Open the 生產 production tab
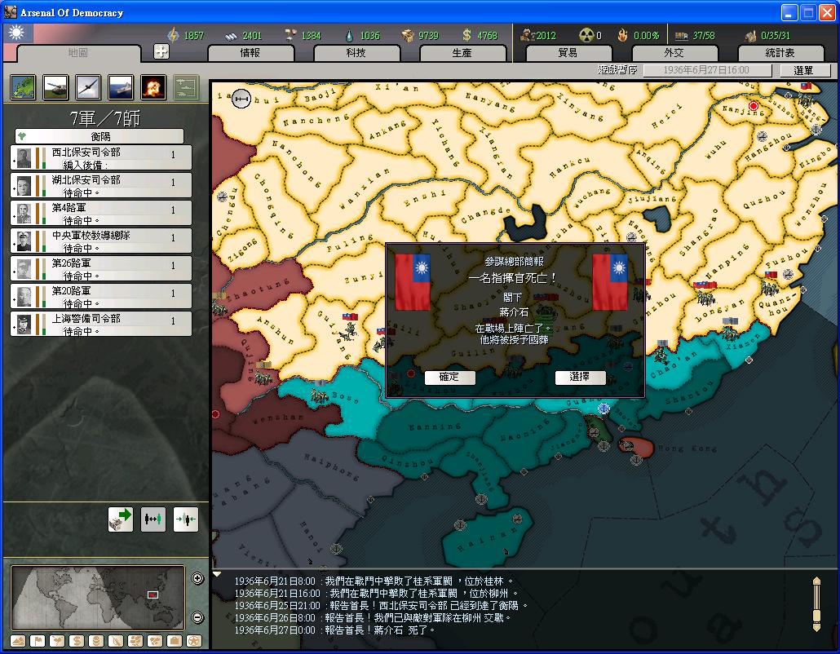The width and height of the screenshot is (840, 654). pyautogui.click(x=462, y=52)
